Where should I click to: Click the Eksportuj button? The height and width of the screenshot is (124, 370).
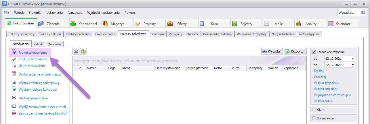(295, 51)
